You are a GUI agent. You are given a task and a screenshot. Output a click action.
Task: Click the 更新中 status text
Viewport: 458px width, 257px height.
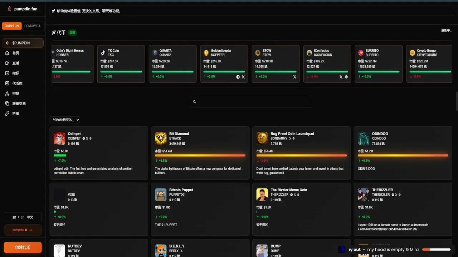coord(447,30)
